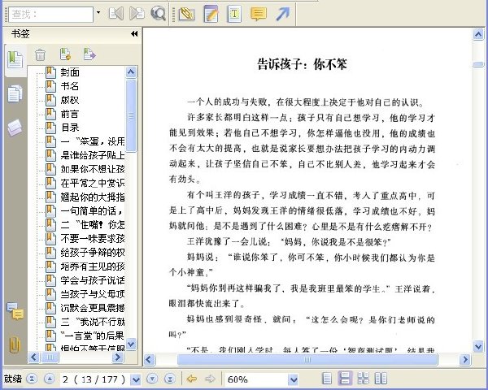
Task: Open bookmark 当孩子与父母顶
Action: point(93,294)
